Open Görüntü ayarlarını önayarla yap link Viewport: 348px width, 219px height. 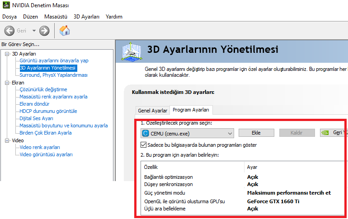[54, 61]
